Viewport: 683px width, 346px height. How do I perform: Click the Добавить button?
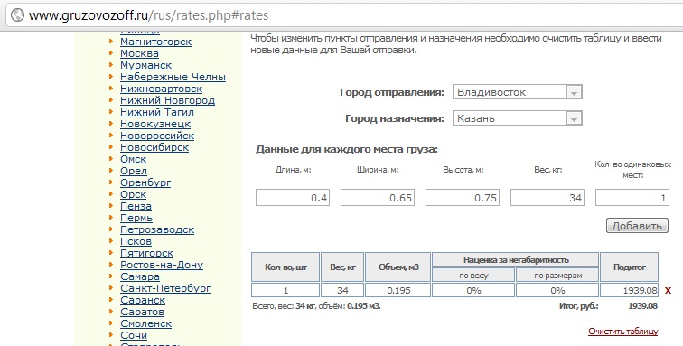click(637, 226)
